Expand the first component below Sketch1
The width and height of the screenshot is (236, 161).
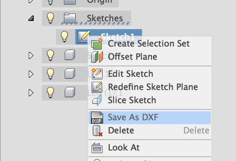31,55
